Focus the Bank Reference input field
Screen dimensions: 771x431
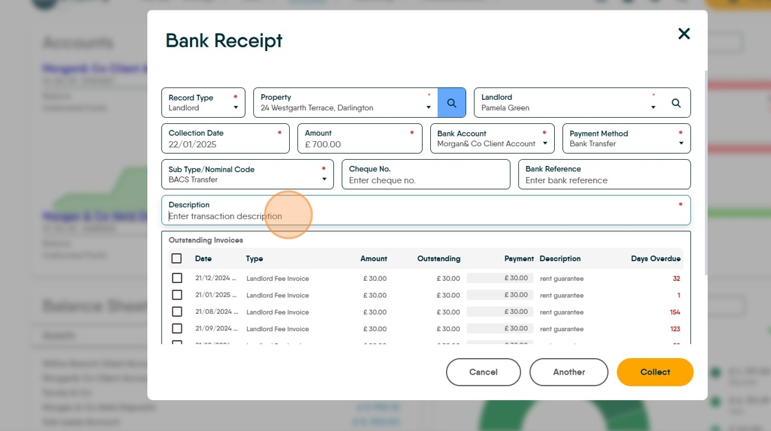(x=604, y=174)
